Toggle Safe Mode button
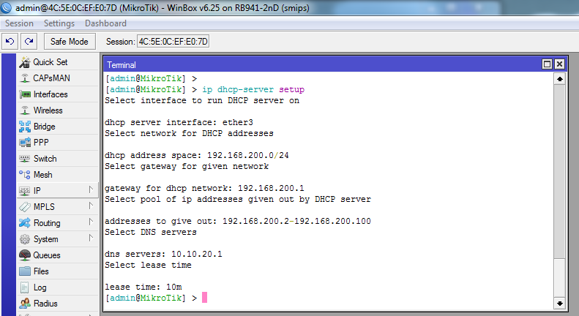This screenshot has width=579, height=316. click(70, 42)
